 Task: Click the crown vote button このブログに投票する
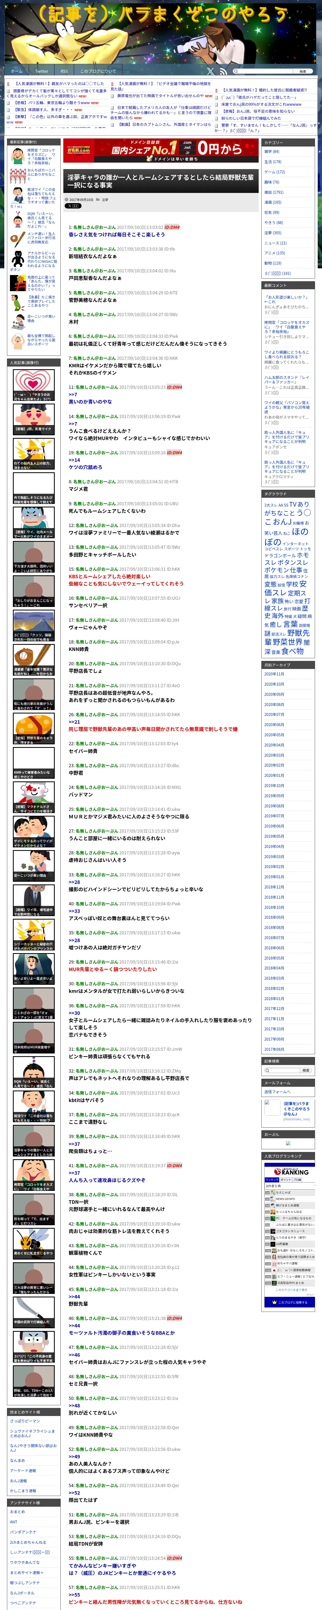coord(290,1302)
